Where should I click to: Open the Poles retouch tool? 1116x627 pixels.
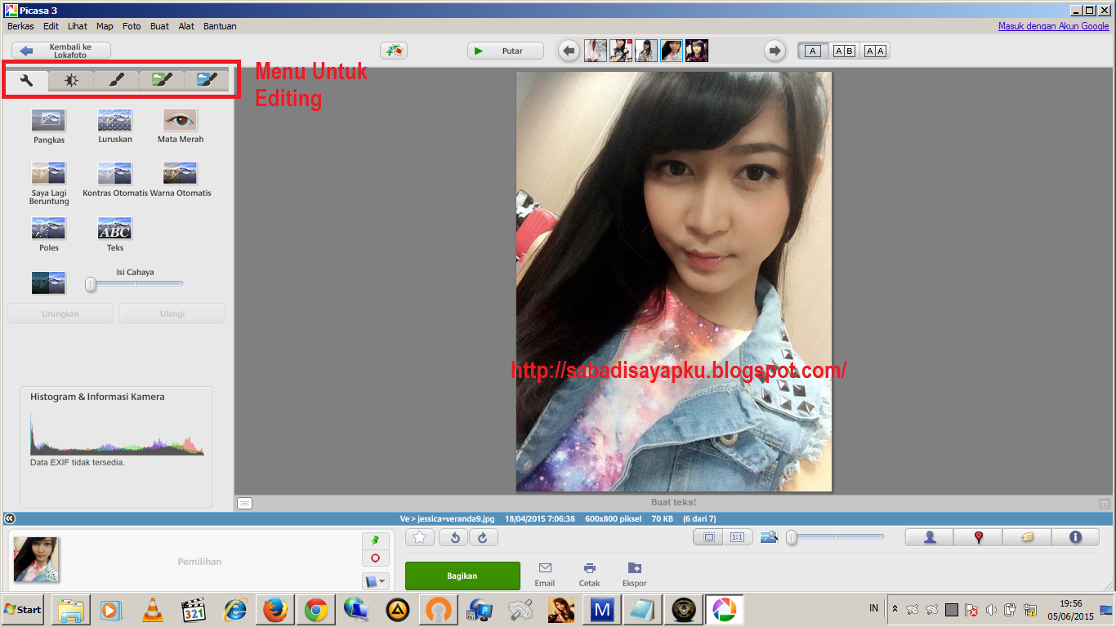point(49,234)
